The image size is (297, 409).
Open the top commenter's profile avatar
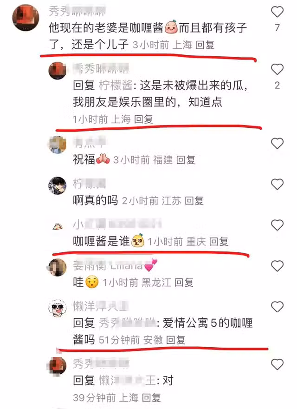pyautogui.click(x=26, y=18)
